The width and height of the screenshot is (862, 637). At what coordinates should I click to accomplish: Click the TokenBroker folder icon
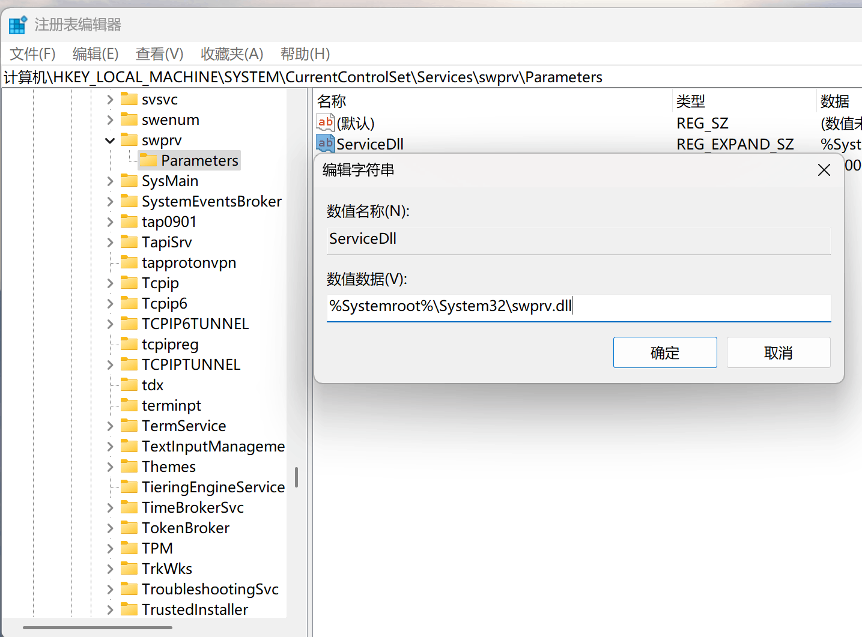click(129, 528)
